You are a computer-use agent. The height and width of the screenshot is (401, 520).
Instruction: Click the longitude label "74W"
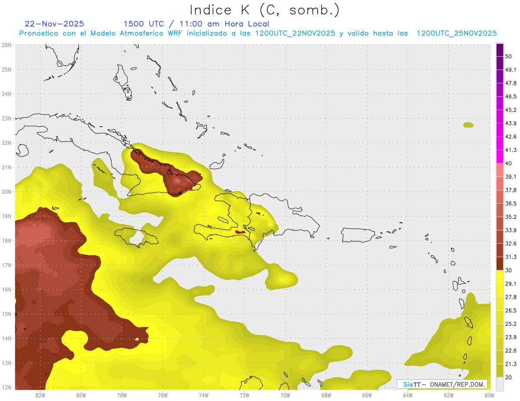[204, 395]
